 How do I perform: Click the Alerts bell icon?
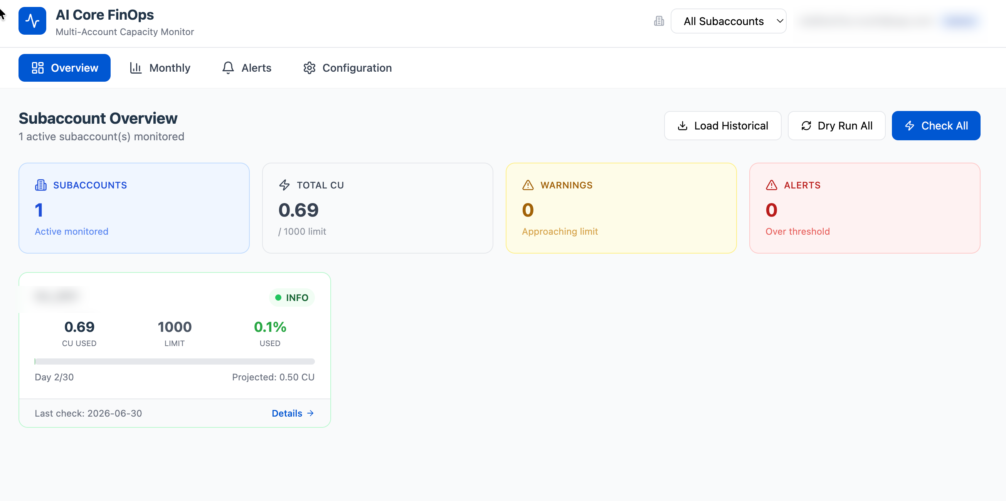point(228,68)
